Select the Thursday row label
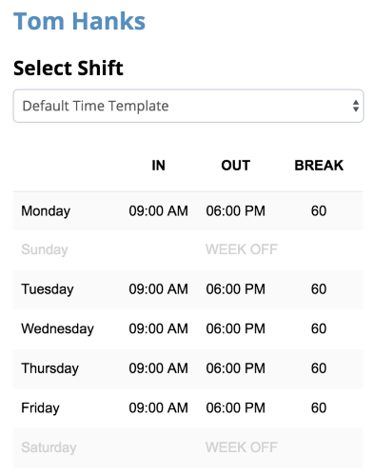This screenshot has width=374, height=476. point(49,368)
